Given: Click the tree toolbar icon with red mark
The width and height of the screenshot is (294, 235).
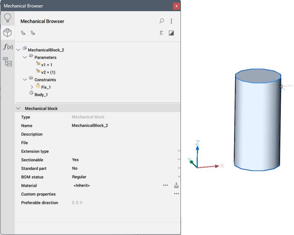Looking at the screenshot, I should (x=33, y=33).
